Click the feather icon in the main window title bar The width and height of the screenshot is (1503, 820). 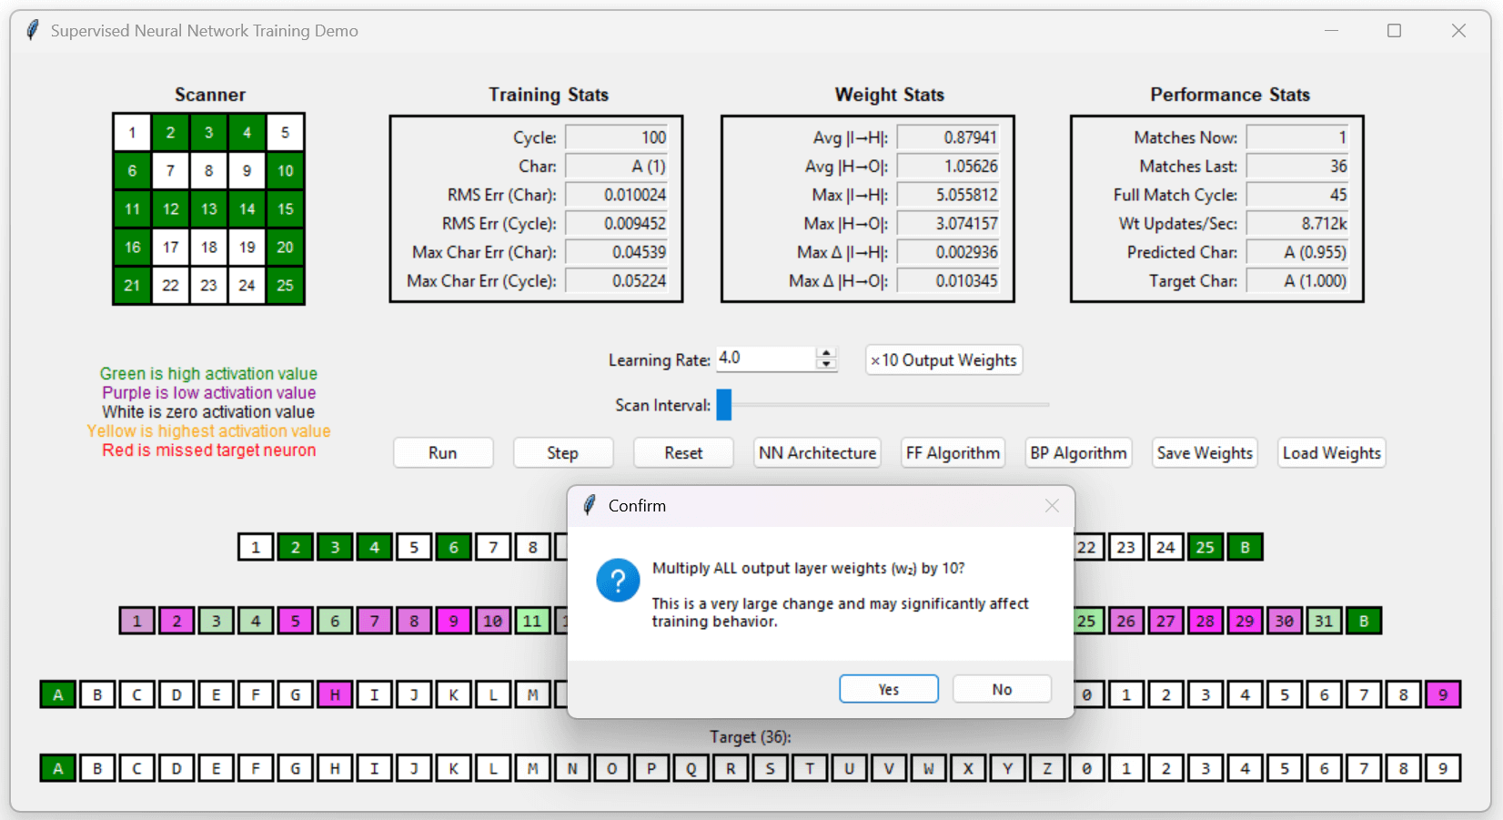tap(33, 30)
